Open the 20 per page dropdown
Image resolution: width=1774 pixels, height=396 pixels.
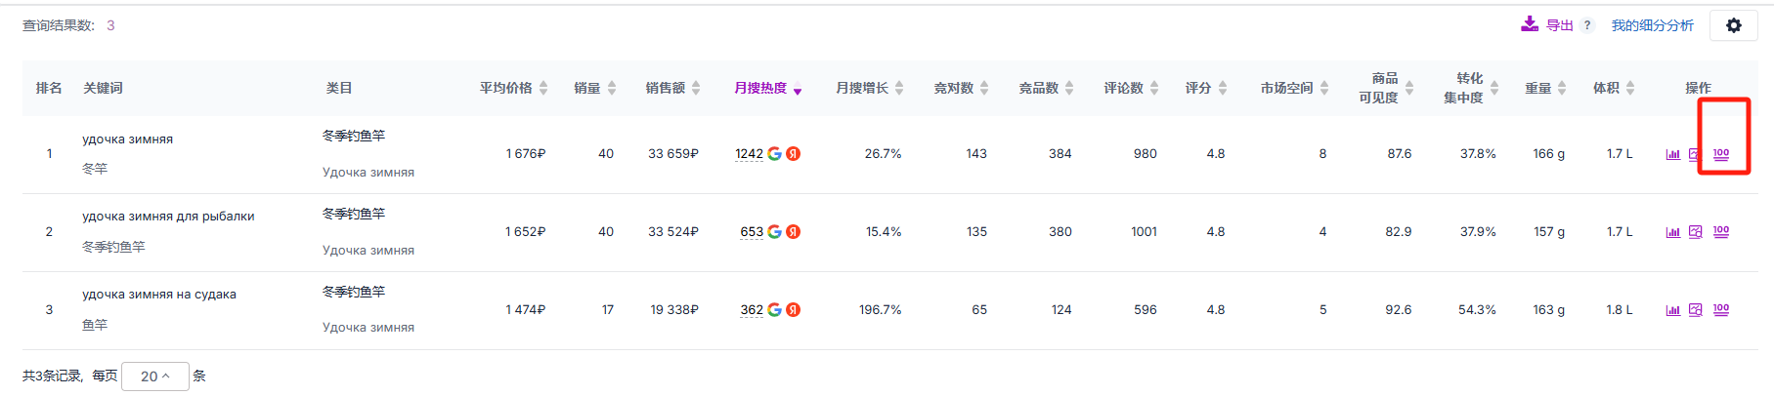[x=154, y=376]
